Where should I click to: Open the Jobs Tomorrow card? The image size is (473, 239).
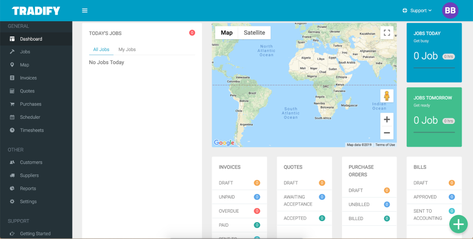click(x=434, y=117)
